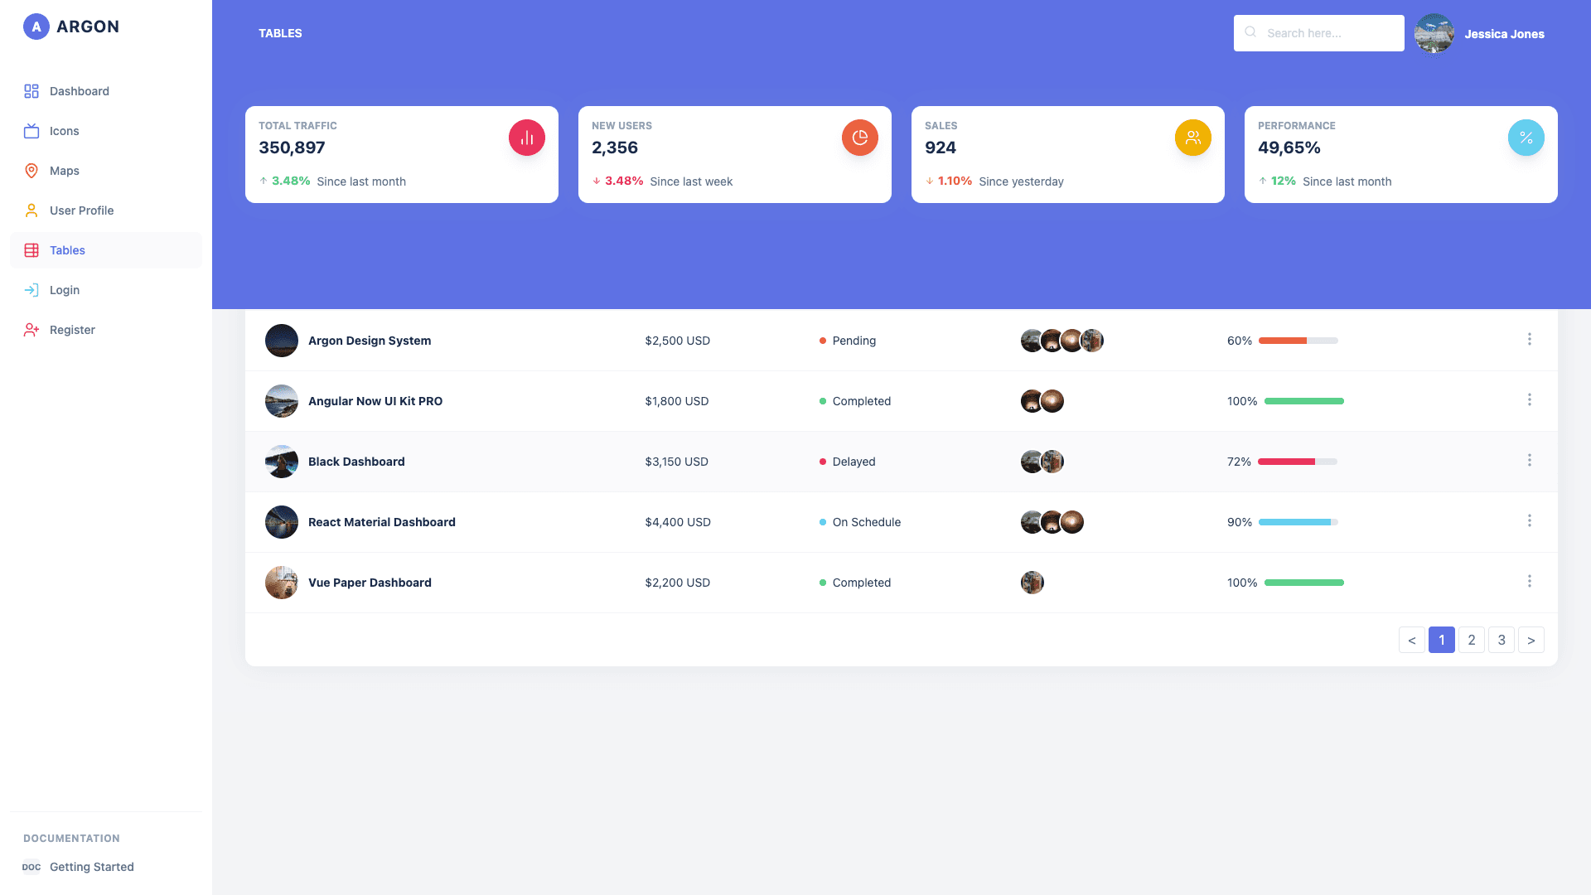
Task: Click inside the Search here input field
Action: 1326,32
